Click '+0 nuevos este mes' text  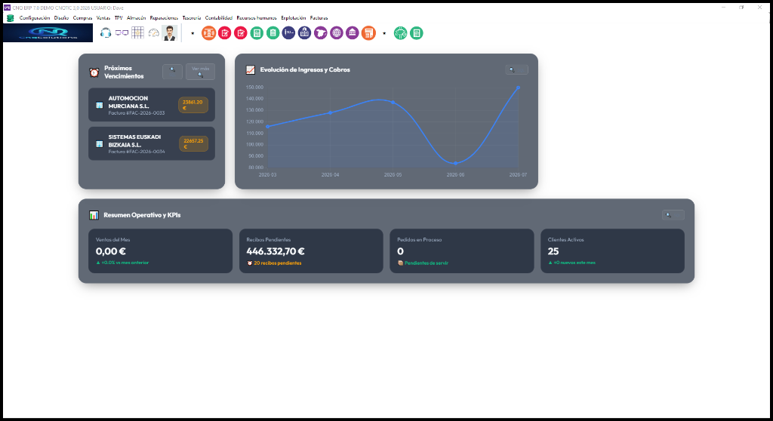click(x=574, y=263)
